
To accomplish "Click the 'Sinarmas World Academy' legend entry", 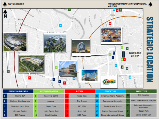I will 112,96.
